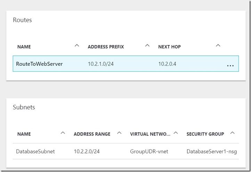Click sort arrow beside VIRTUAL NETWO... column
This screenshot has height=172, width=251.
click(176, 133)
